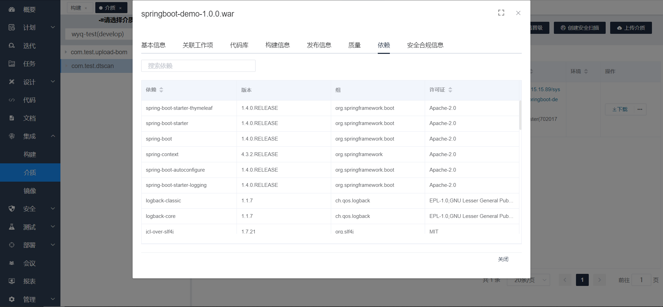Click the 文档 documents sidebar icon
This screenshot has height=307, width=663.
[x=12, y=118]
